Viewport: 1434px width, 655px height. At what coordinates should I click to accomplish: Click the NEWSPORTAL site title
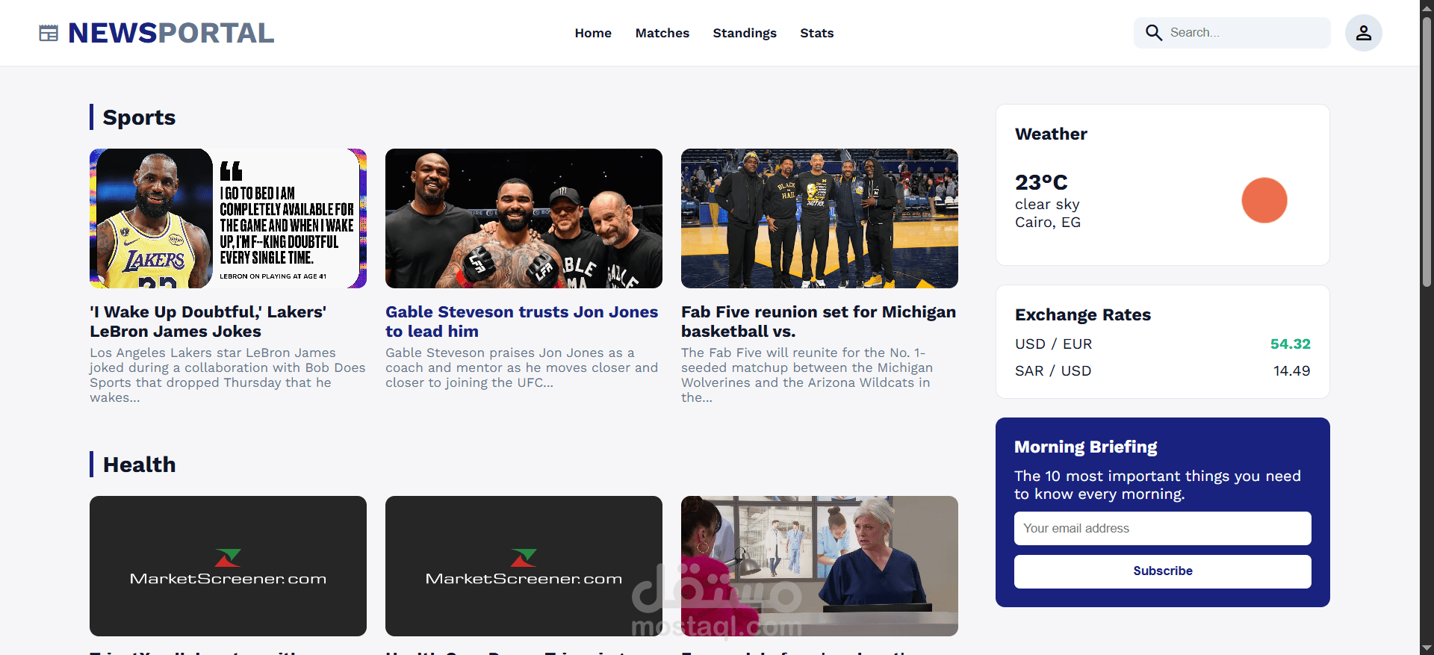171,33
